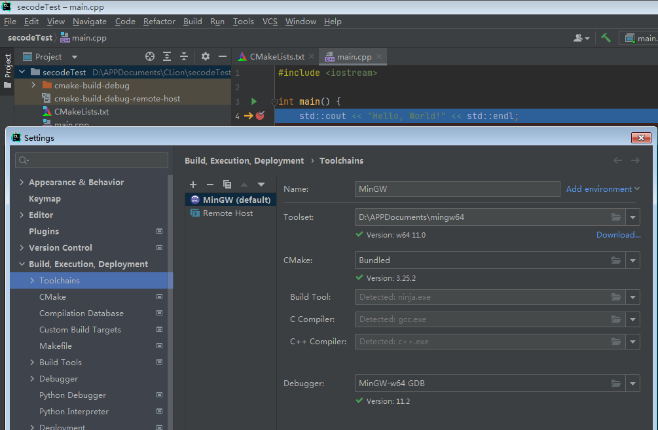
Task: Open the Build Tool dropdown arrow
Action: (x=632, y=297)
